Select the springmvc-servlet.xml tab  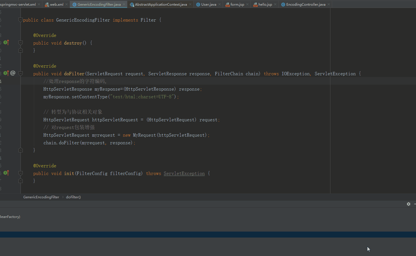click(18, 4)
